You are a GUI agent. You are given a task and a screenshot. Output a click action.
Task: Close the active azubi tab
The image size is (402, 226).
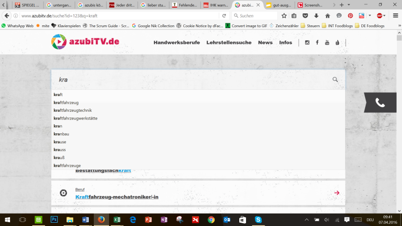(x=258, y=5)
